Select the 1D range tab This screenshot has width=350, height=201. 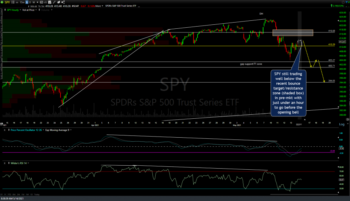click(31, 194)
